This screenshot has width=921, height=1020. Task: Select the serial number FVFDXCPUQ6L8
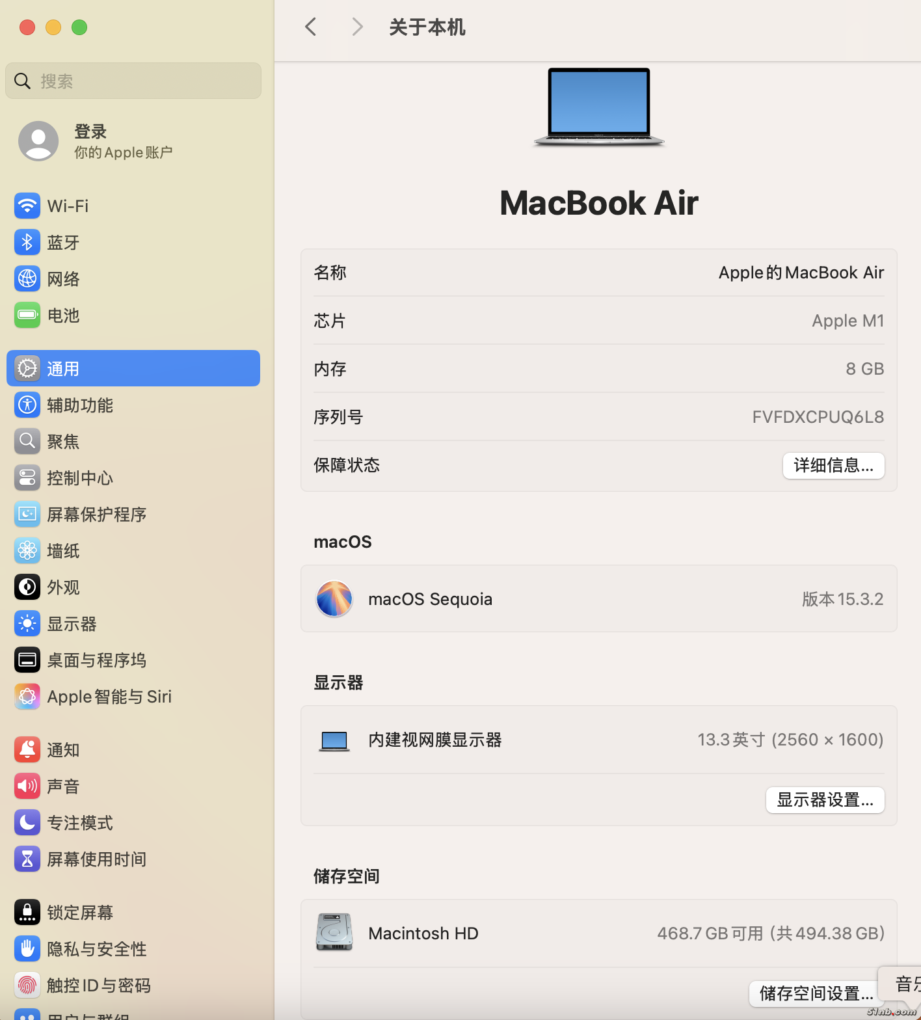point(818,417)
